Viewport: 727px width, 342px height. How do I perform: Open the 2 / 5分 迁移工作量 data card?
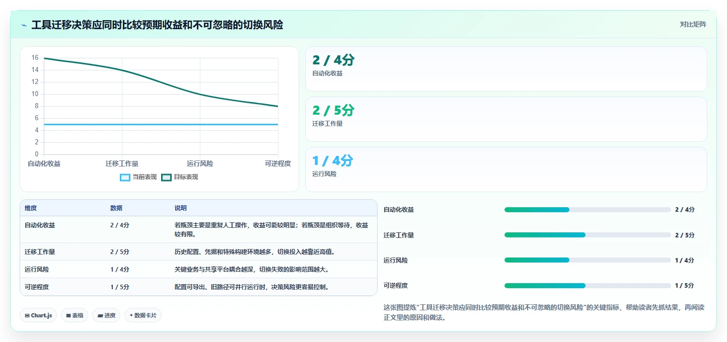(x=506, y=119)
